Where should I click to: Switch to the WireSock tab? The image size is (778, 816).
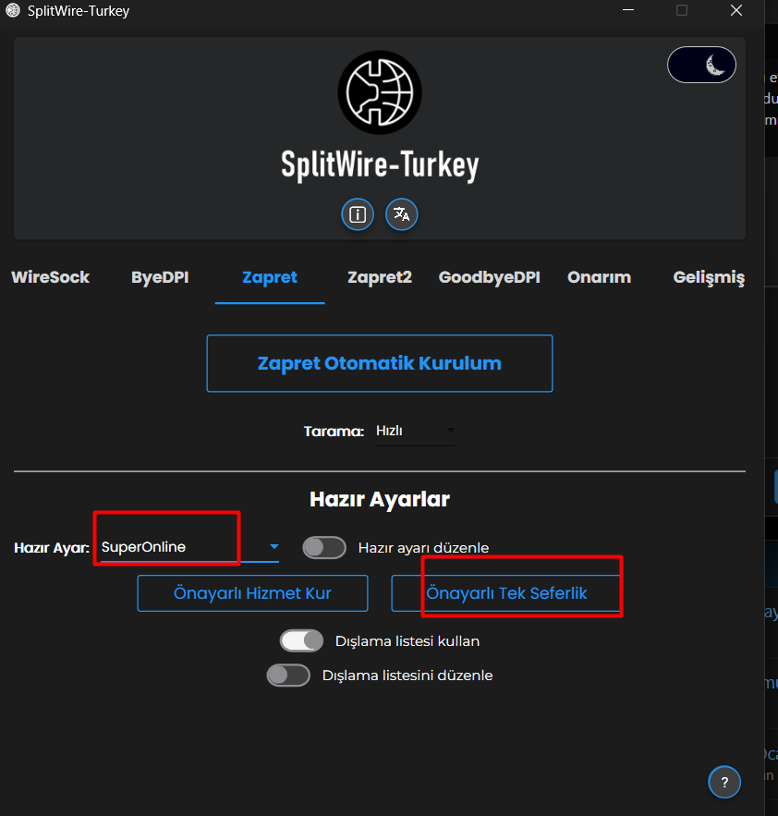point(51,277)
